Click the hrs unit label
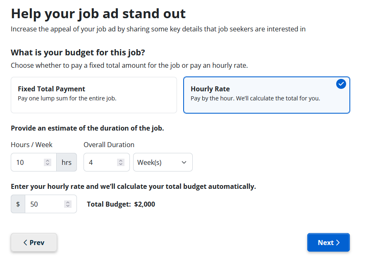The width and height of the screenshot is (373, 269). [66, 162]
